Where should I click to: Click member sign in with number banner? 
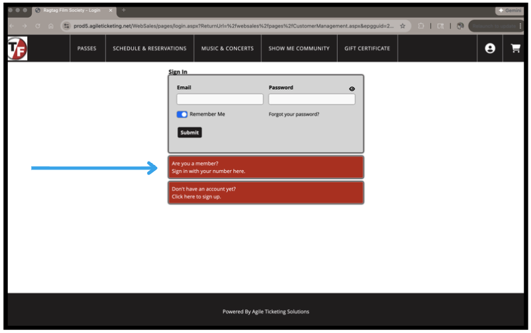[265, 167]
